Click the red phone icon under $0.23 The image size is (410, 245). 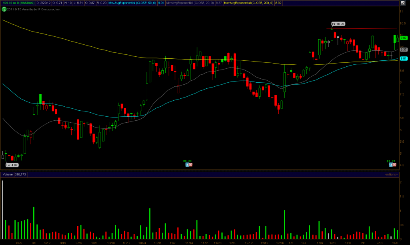191,165
